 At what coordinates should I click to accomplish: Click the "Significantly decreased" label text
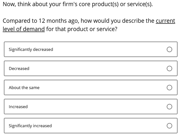coord(31,50)
